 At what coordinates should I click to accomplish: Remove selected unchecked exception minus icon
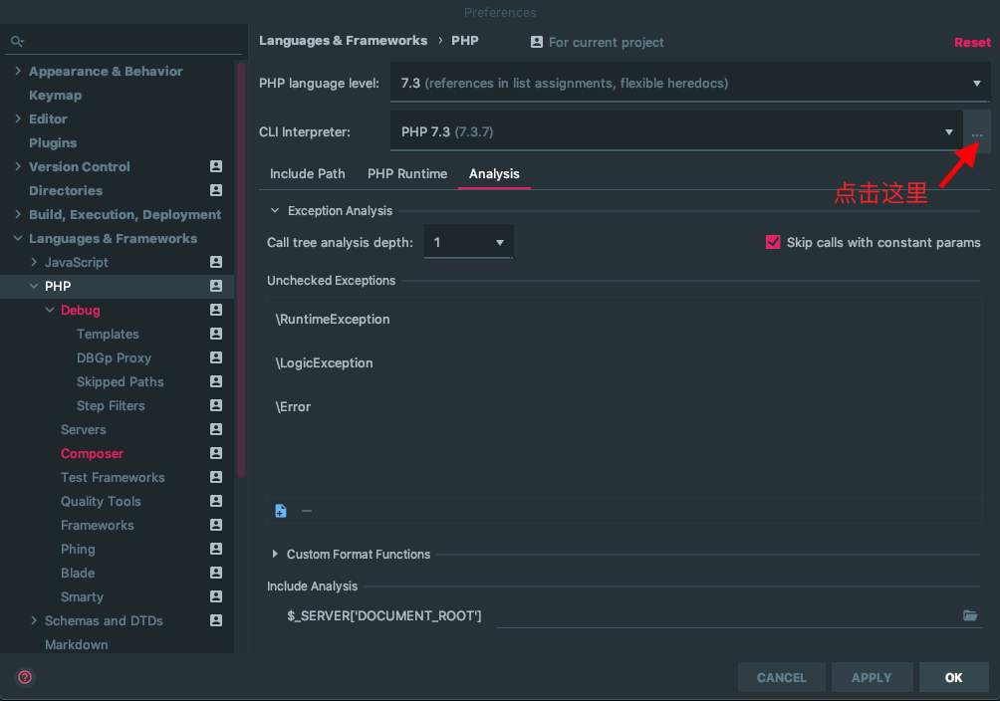tap(307, 511)
